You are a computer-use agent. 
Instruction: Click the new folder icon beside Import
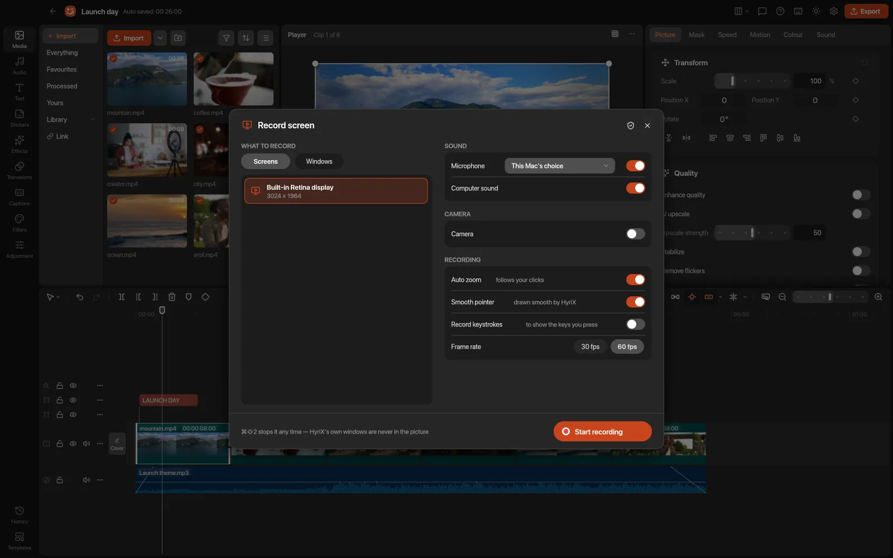[178, 38]
